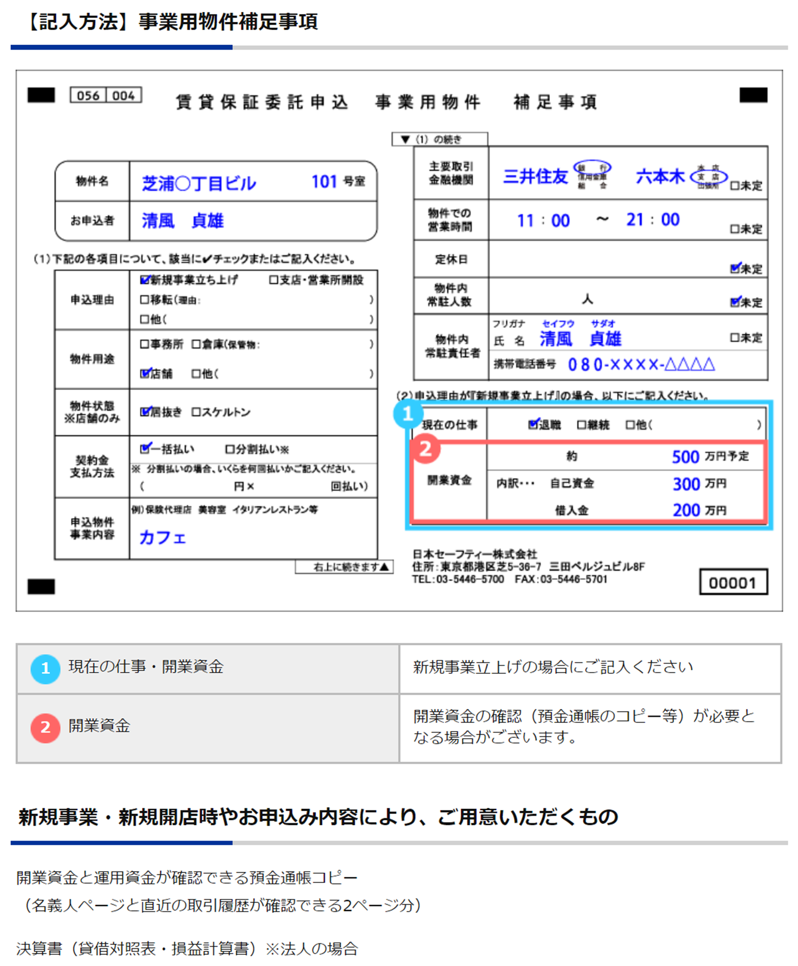Tick the 支店・営業所開設 checkbox
Viewport: 798px width, 966px height.
click(274, 280)
